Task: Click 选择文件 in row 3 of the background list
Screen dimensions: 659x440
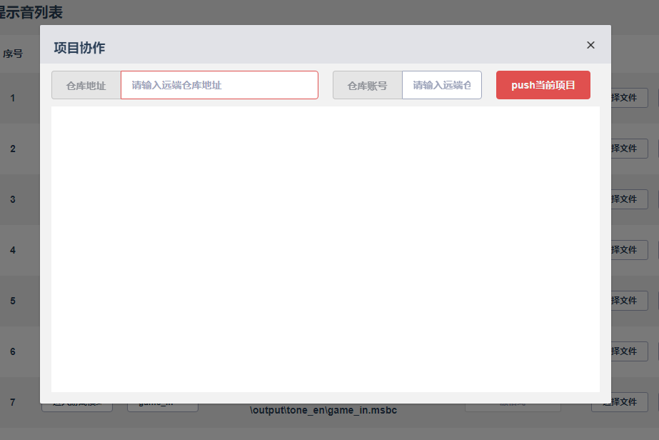Action: click(x=629, y=199)
